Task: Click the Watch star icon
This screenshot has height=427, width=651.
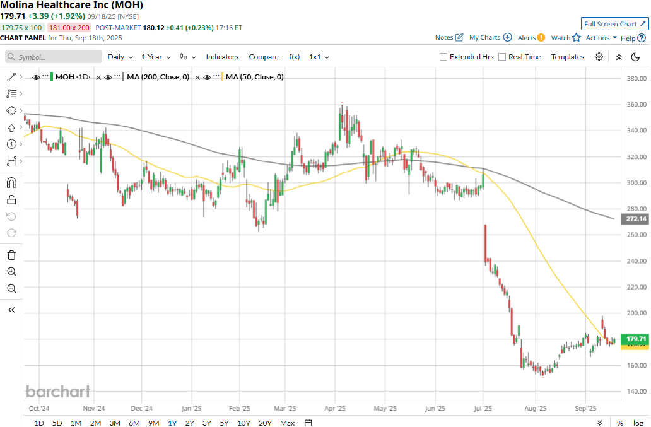Action: click(x=577, y=38)
